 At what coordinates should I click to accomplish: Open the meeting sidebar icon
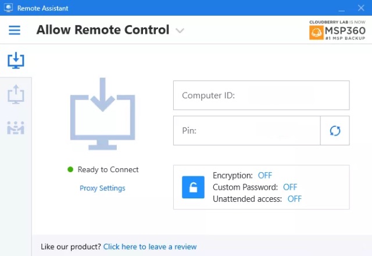coord(16,128)
